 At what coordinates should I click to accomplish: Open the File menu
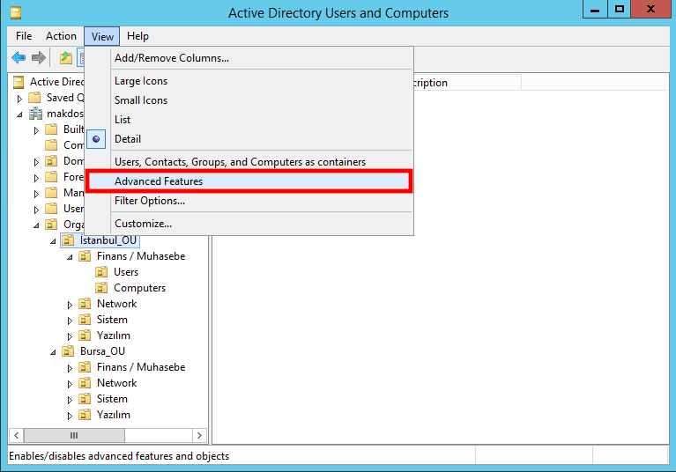pos(24,36)
